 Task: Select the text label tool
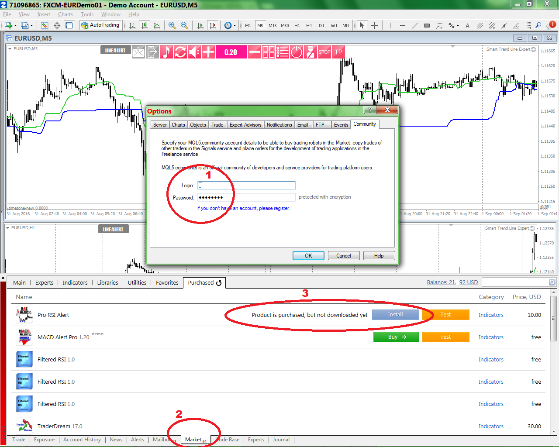467,25
